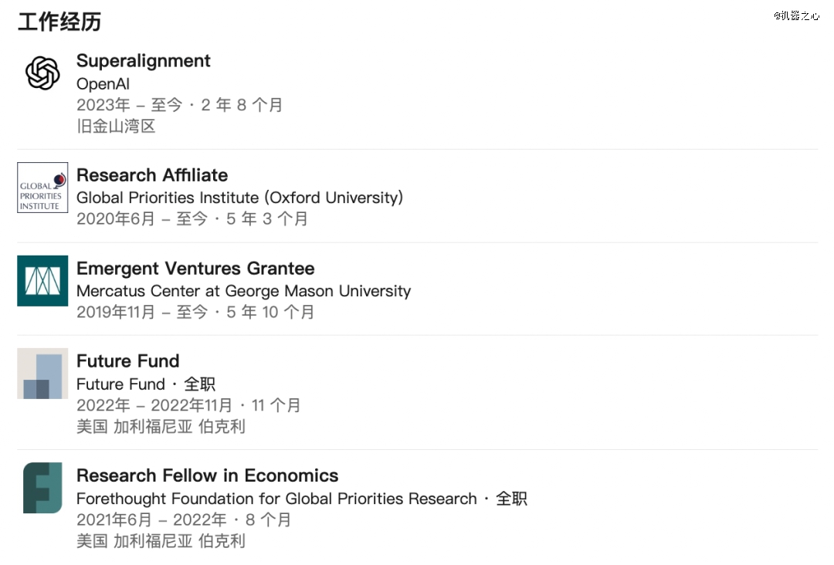
Task: Click the Future Fund · 全职 company line
Action: 145,384
